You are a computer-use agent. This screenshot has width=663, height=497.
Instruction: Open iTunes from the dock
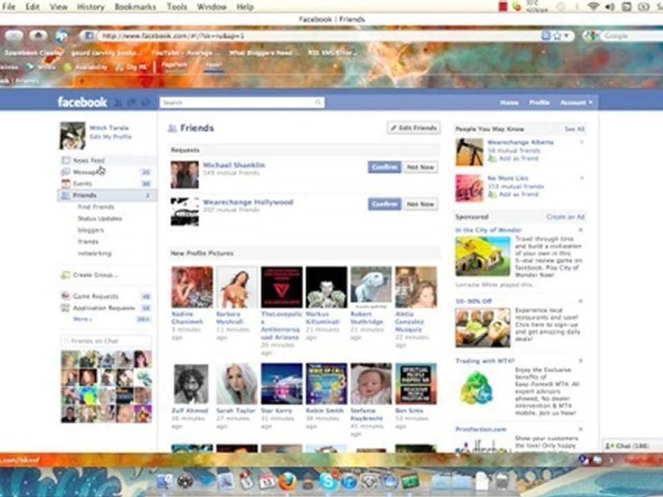pyautogui.click(x=349, y=481)
